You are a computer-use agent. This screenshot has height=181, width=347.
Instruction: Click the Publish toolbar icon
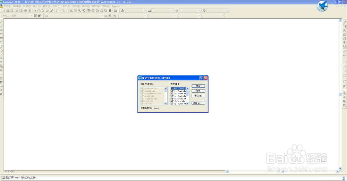point(25,11)
